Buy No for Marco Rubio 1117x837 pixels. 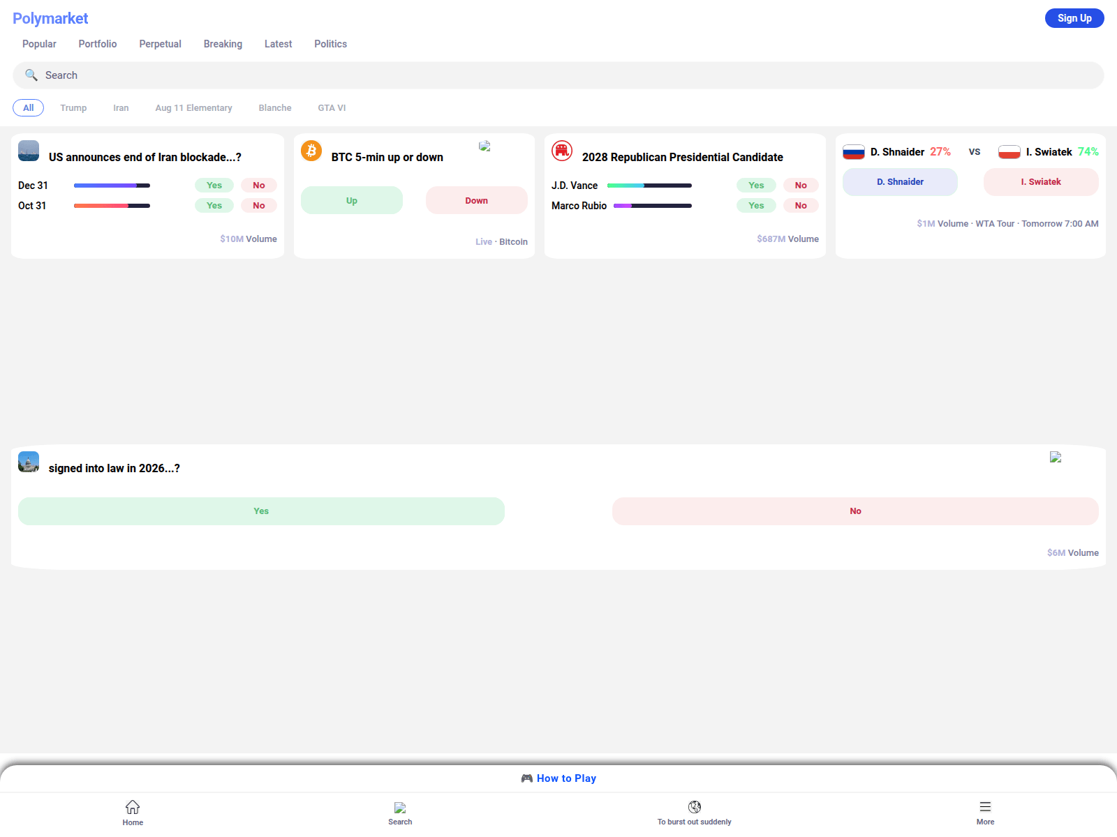801,206
